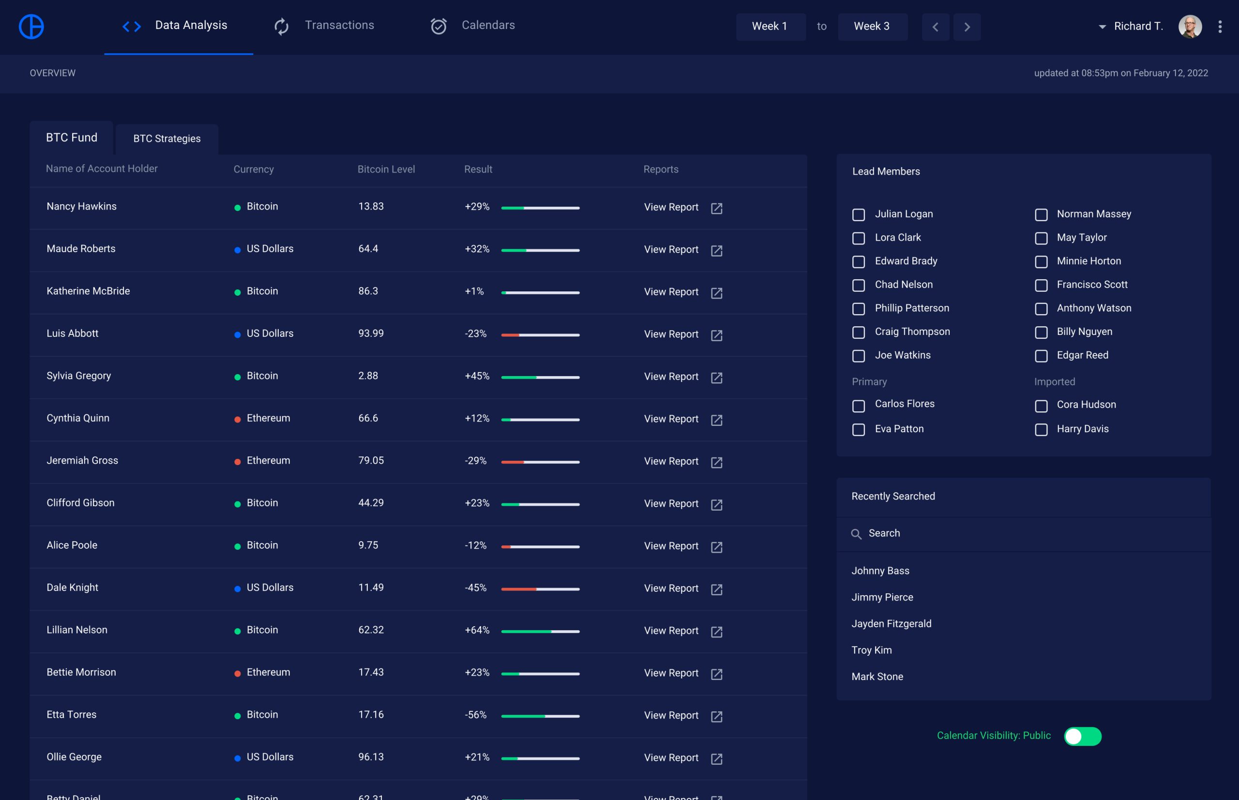
Task: Click the Currency column header
Action: [x=253, y=169]
